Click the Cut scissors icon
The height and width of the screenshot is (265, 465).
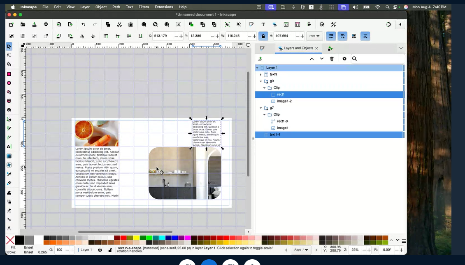tap(119, 25)
